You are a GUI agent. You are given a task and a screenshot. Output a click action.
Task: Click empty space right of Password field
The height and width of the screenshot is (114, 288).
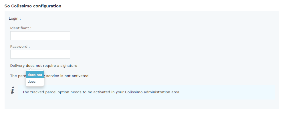click(172, 54)
